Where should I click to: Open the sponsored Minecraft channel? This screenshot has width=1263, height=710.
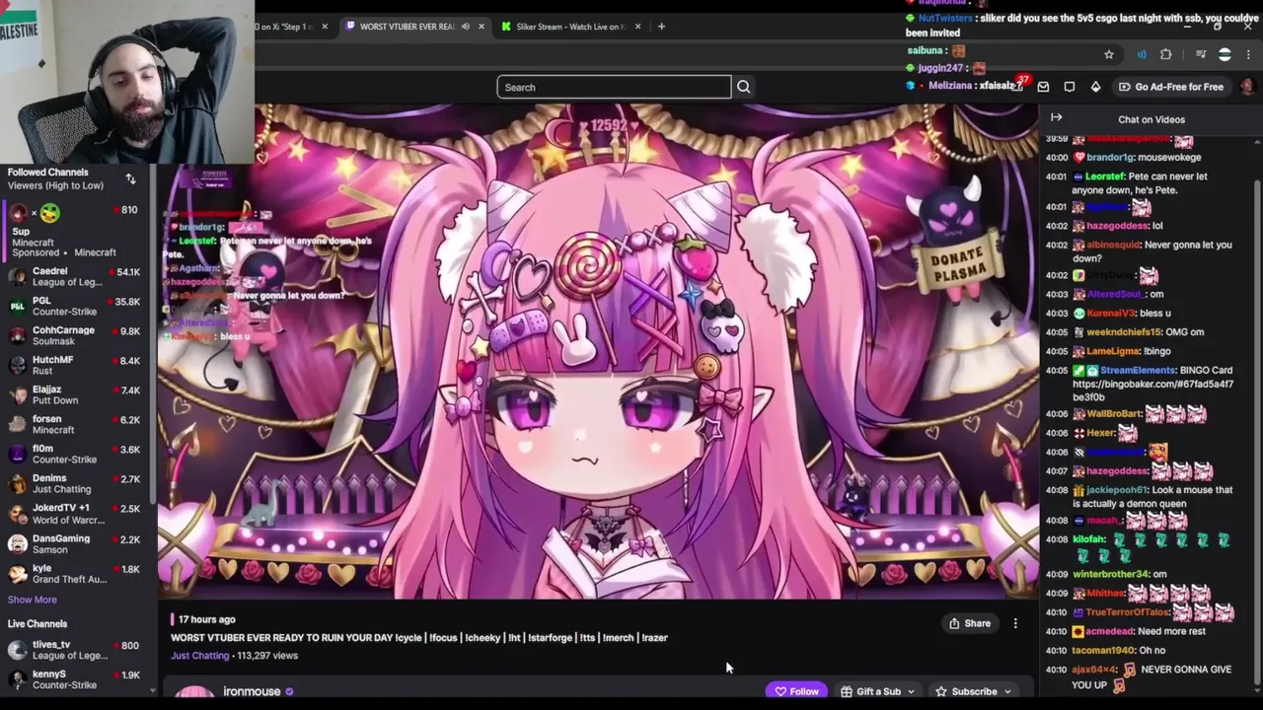pyautogui.click(x=74, y=231)
